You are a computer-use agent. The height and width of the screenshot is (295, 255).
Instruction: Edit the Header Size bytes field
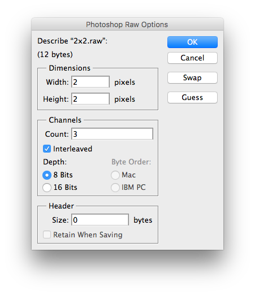tap(100, 220)
